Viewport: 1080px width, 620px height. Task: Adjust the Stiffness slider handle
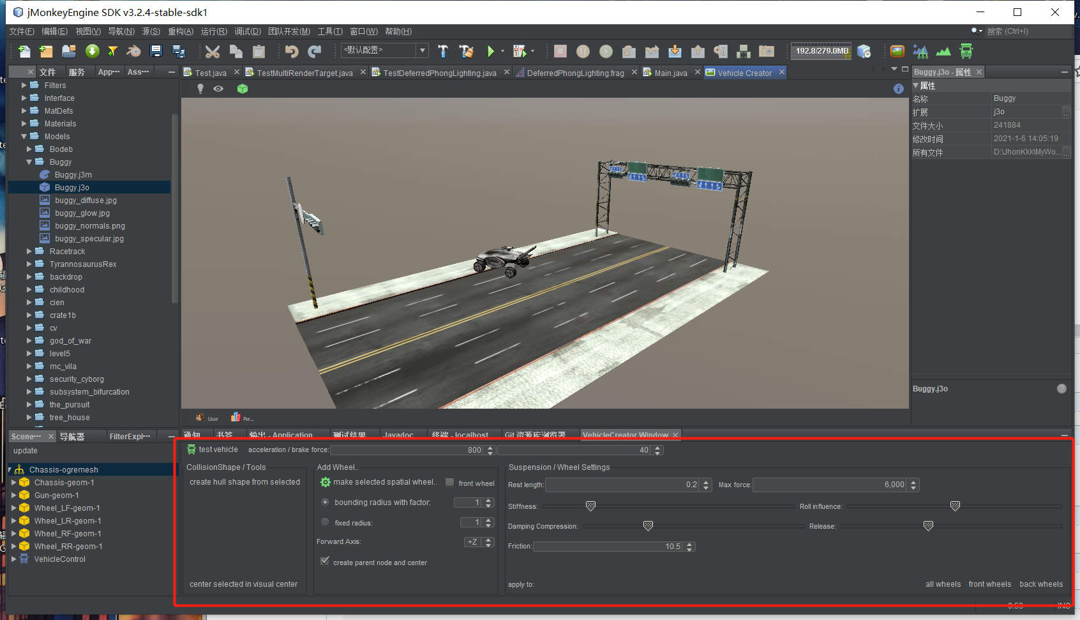pos(590,506)
